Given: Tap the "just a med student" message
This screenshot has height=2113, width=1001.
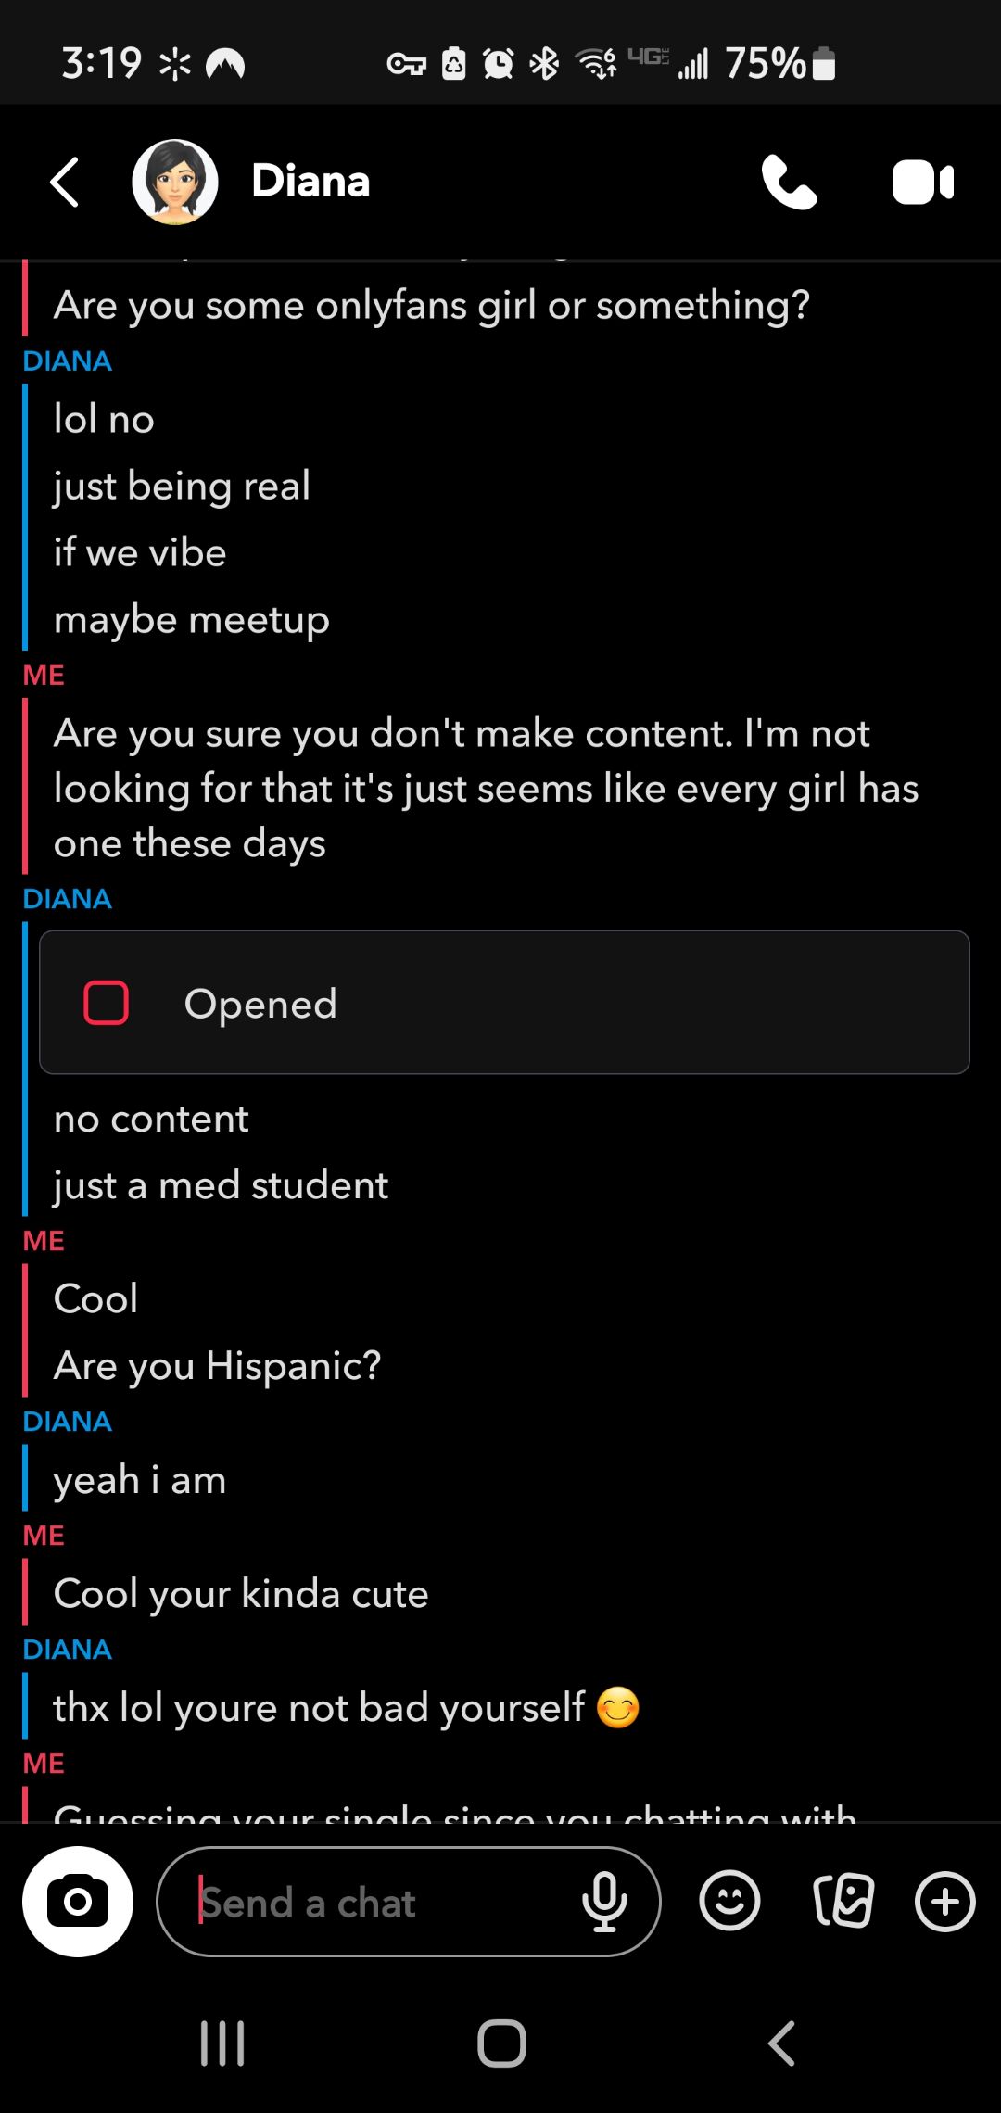Looking at the screenshot, I should 221,1185.
